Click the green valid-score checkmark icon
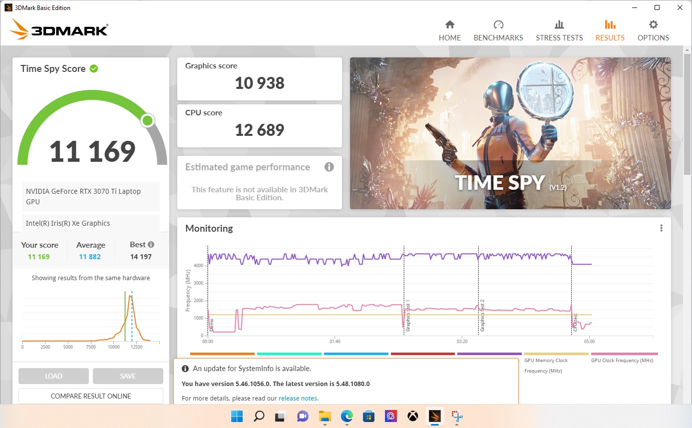Viewport: 692px width, 428px height. [x=94, y=68]
